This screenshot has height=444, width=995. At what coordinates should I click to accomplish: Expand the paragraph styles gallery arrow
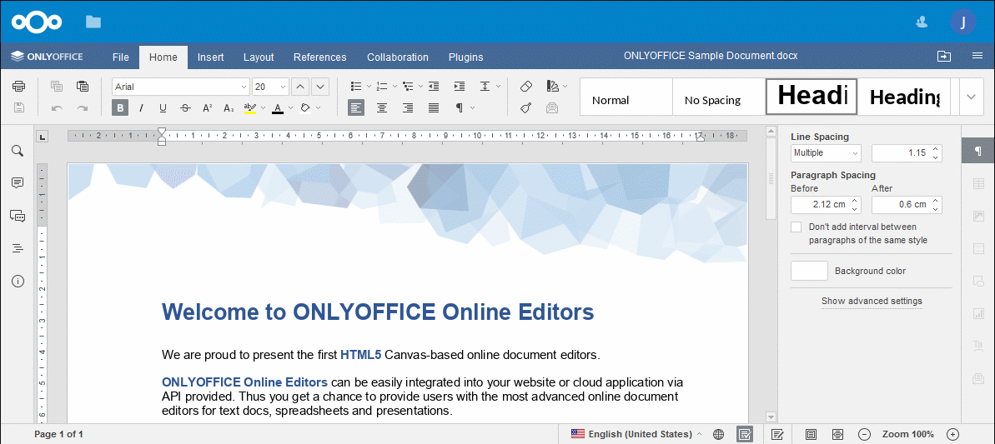pos(971,97)
